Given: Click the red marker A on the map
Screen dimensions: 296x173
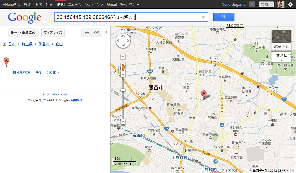Looking at the screenshot, I should click(204, 95).
